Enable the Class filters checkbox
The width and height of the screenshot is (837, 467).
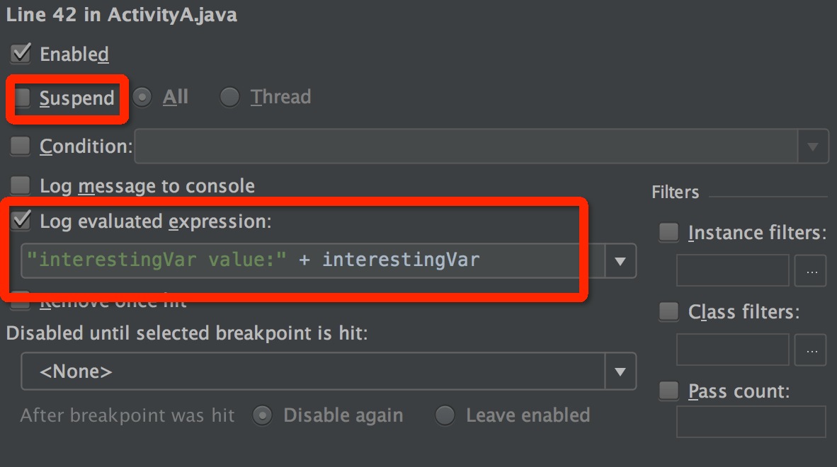coord(668,311)
